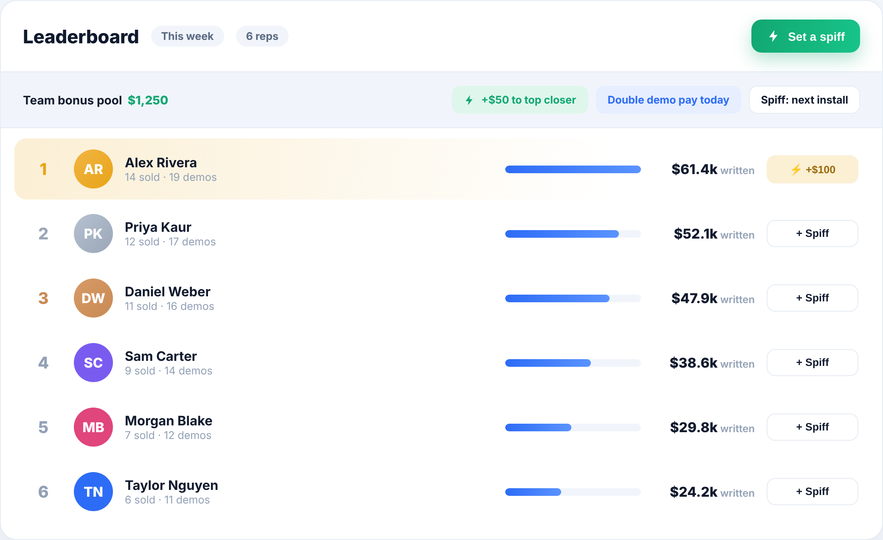The image size is (883, 540).
Task: Click Priya Kaur's progress bar
Action: [x=573, y=234]
